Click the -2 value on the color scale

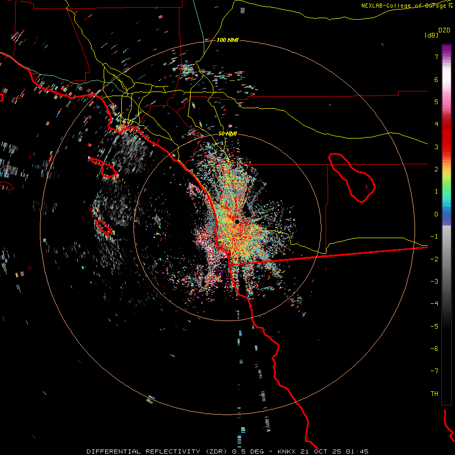pos(434,259)
